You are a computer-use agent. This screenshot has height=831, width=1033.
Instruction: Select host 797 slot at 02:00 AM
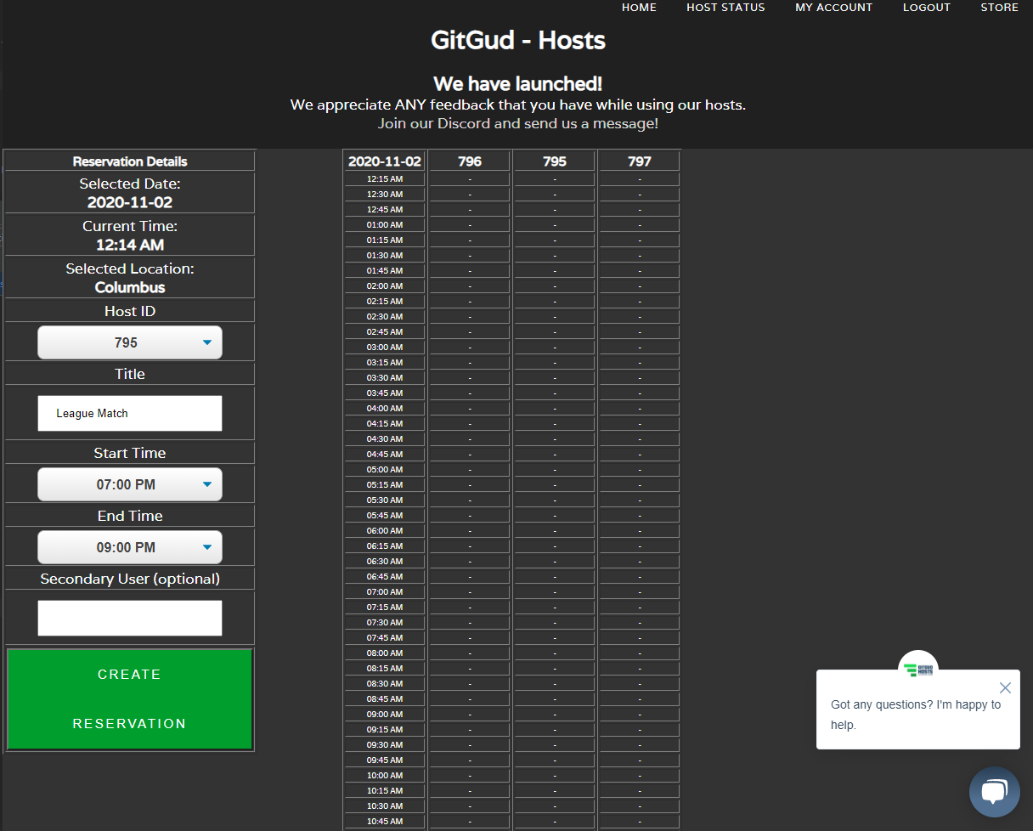639,285
